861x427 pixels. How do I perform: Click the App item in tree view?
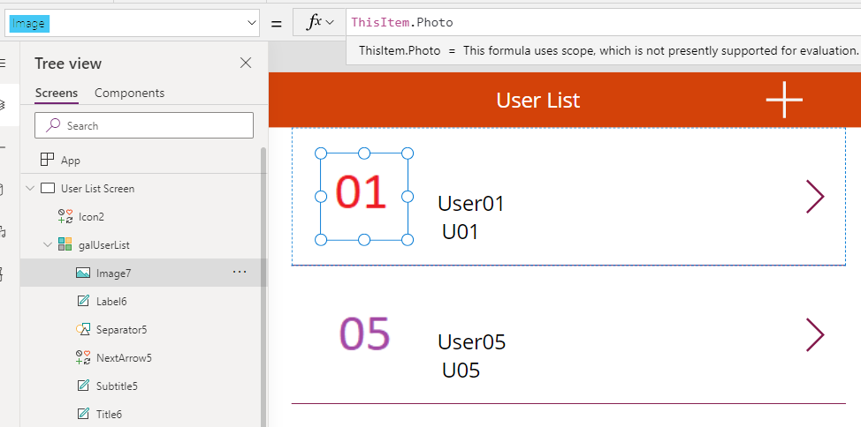[70, 160]
